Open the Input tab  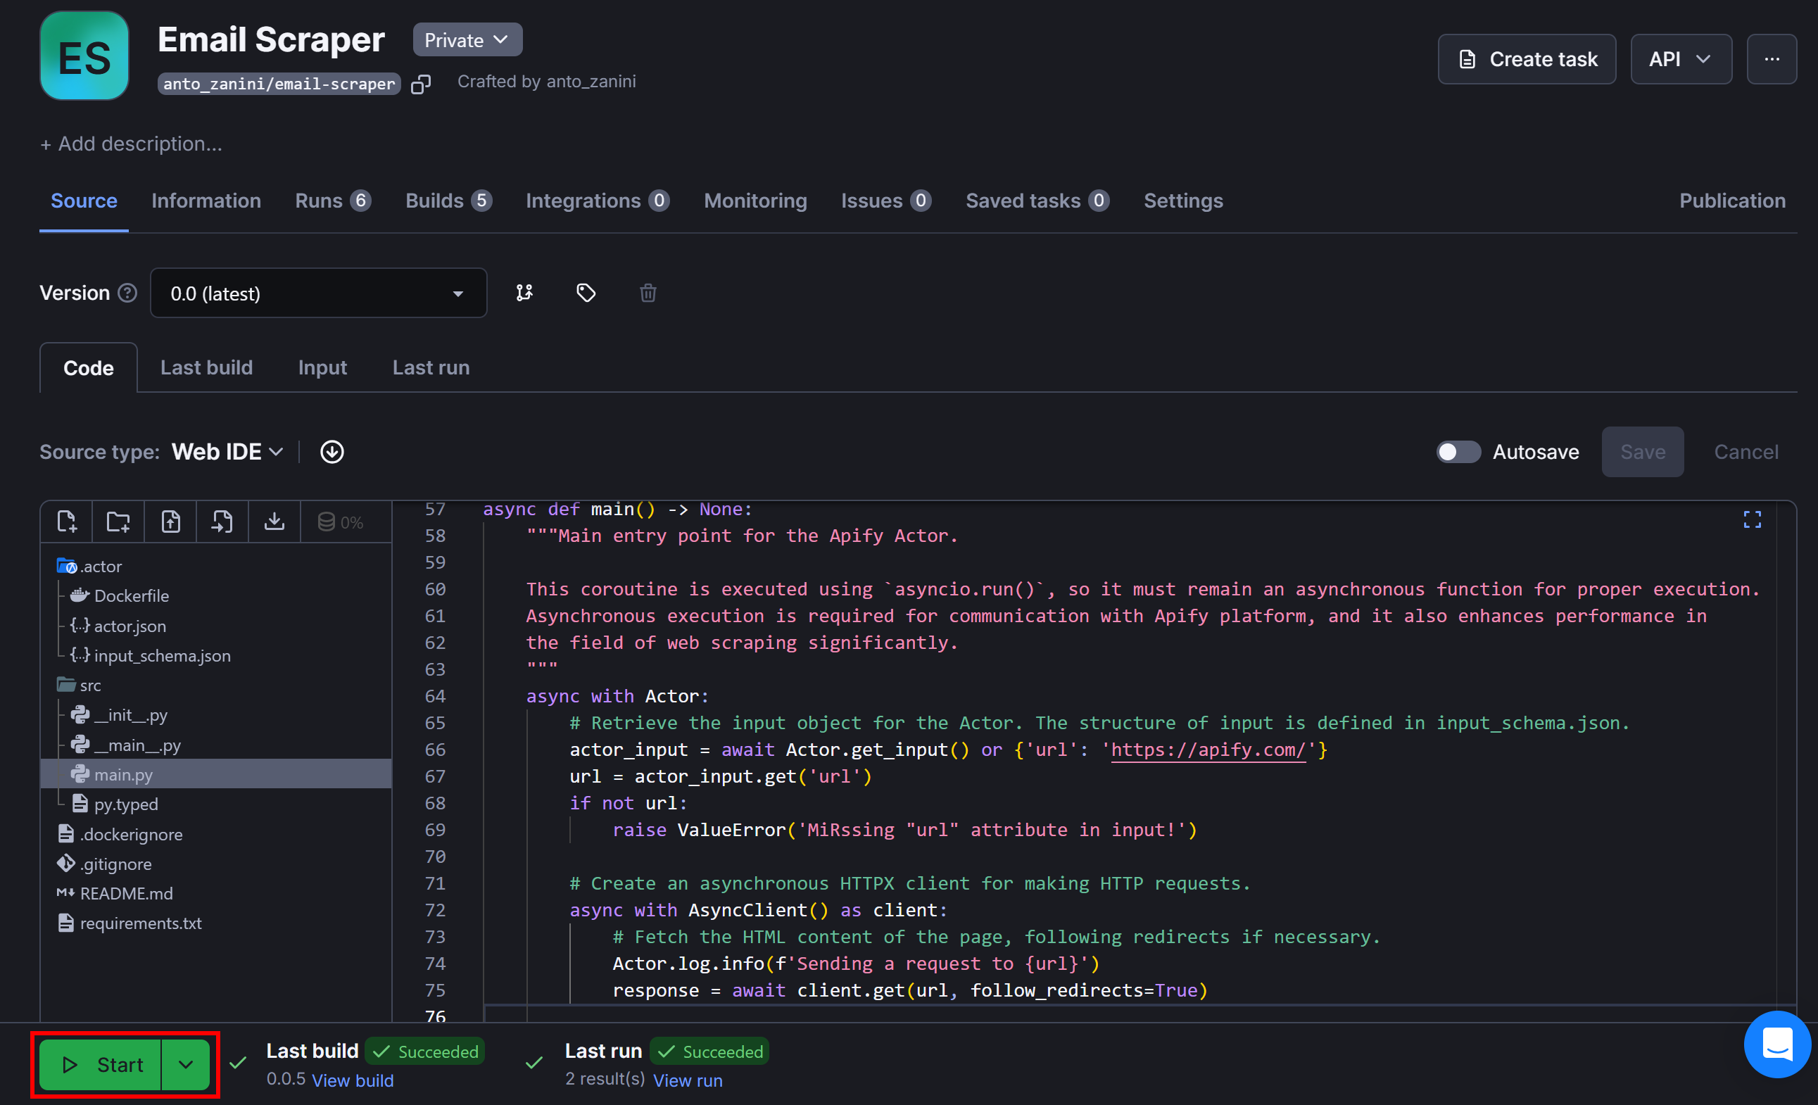(322, 367)
